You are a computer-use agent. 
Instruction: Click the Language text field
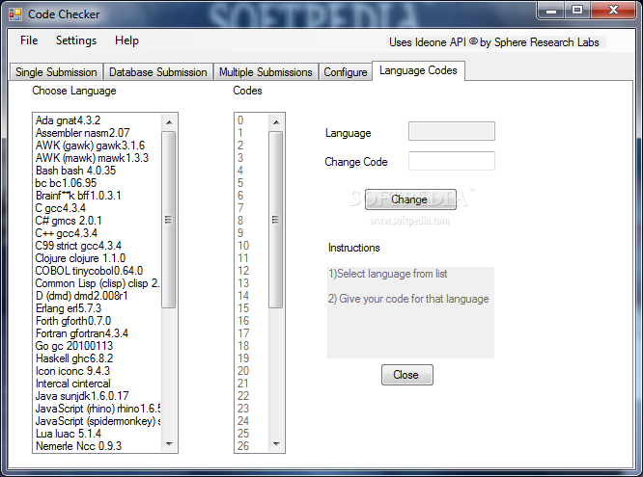(452, 131)
